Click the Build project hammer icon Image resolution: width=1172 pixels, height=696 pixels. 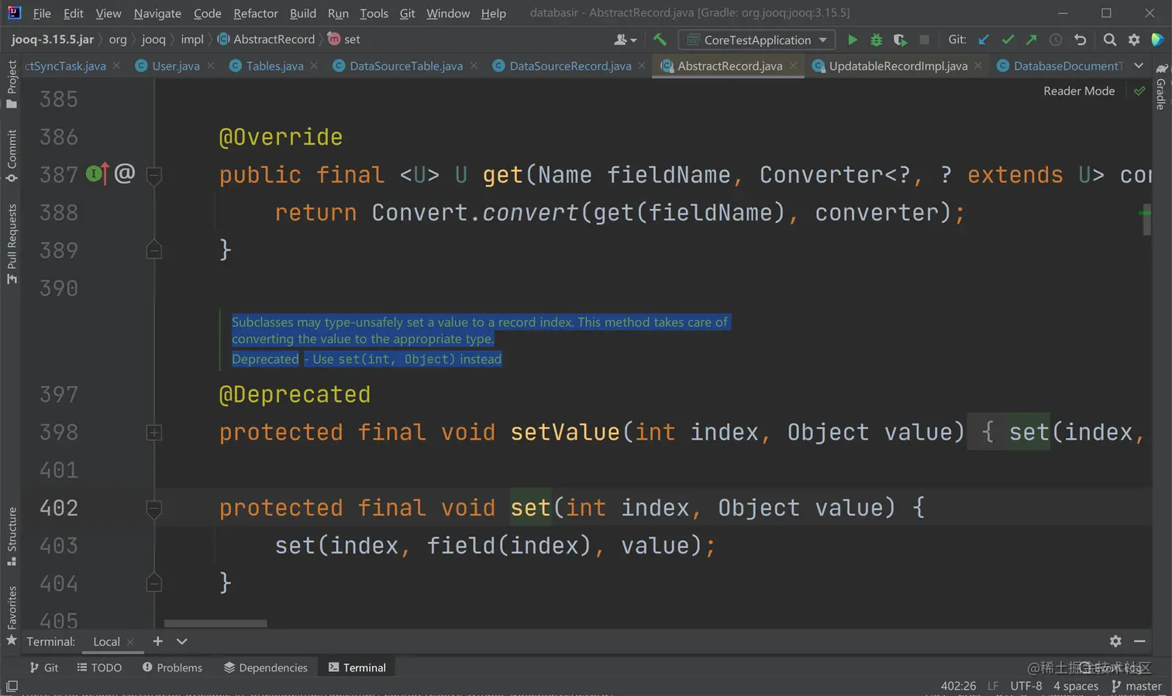[660, 39]
